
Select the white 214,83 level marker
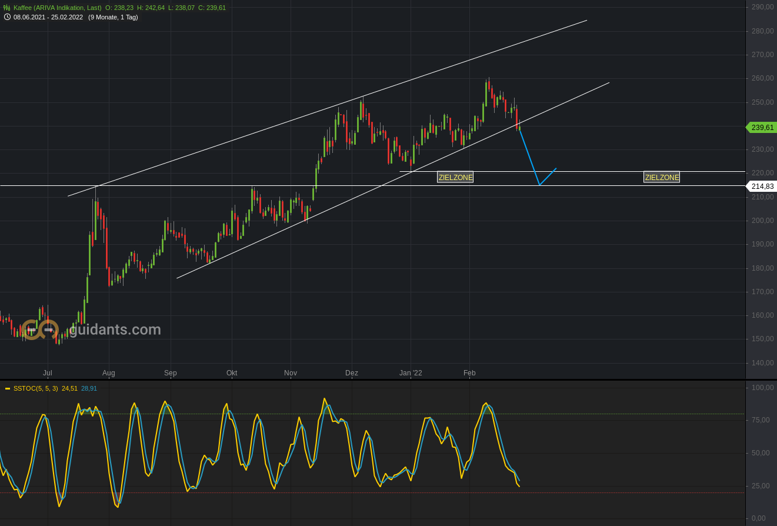762,187
